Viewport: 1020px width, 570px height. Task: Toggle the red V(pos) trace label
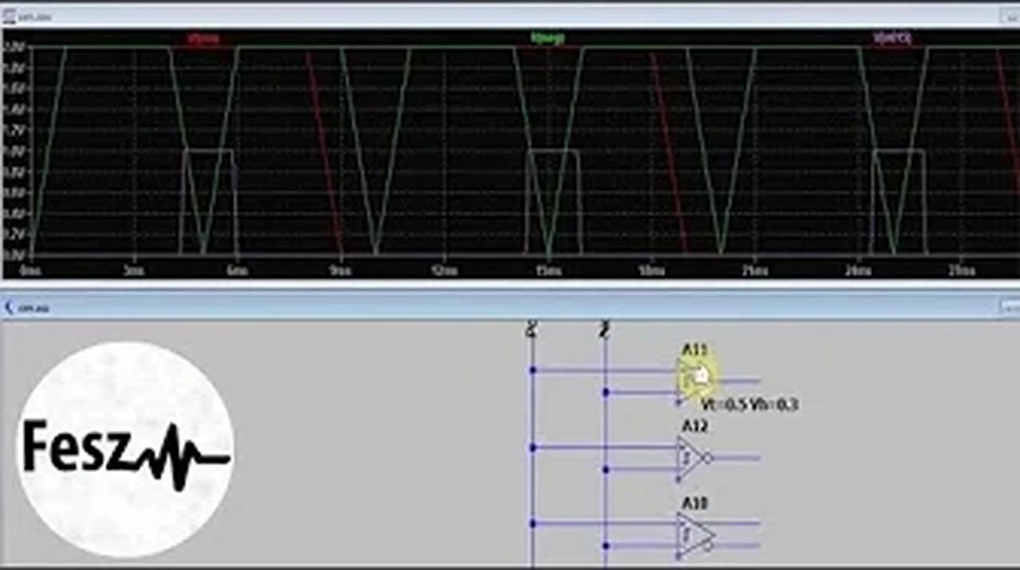pos(204,37)
